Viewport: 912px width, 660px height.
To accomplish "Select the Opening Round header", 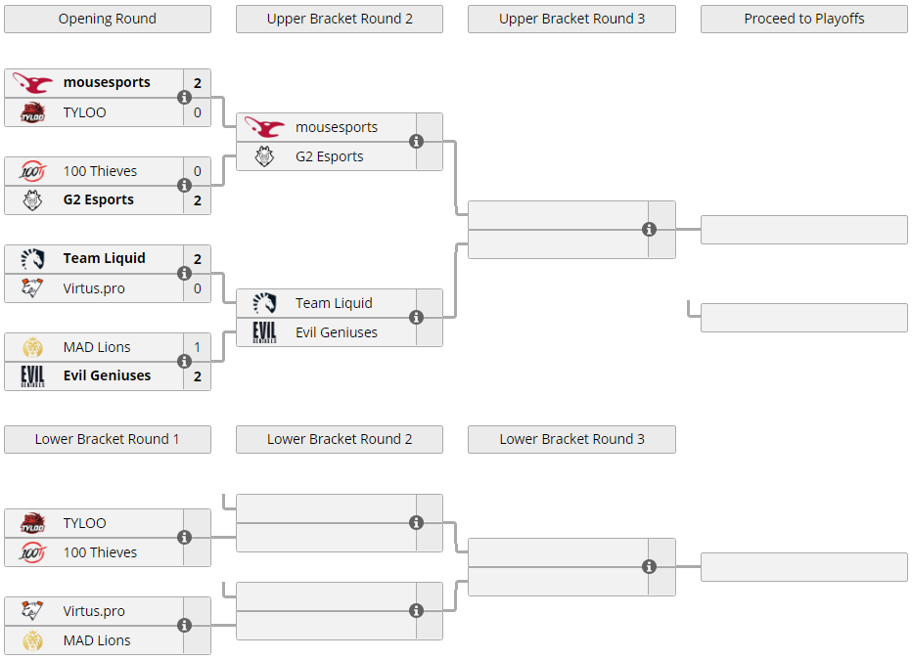I will click(x=108, y=19).
